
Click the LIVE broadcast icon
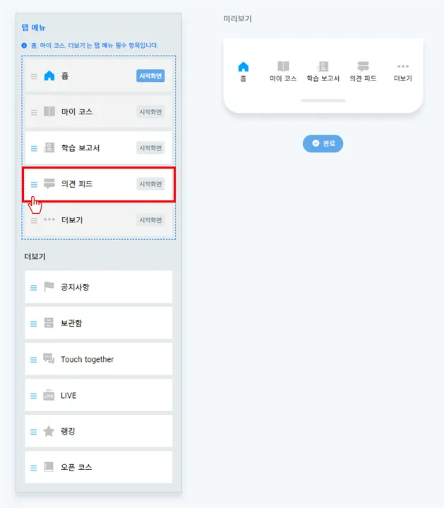(x=49, y=395)
